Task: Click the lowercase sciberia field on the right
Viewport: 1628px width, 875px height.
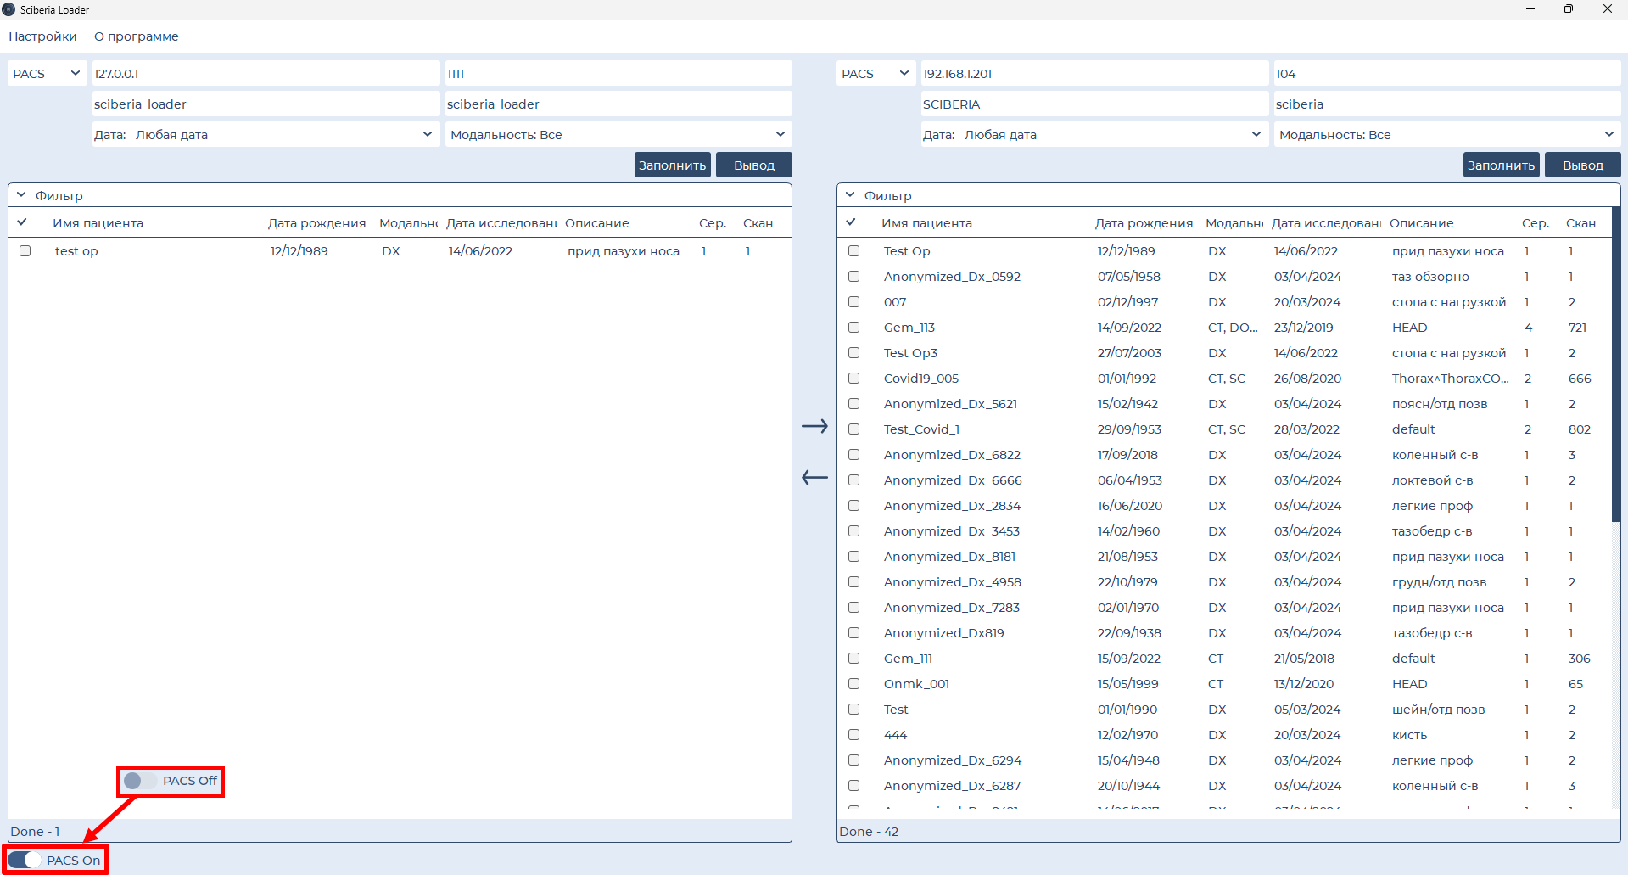Action: 1447,104
